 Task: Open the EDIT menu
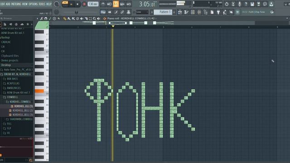[2, 4]
